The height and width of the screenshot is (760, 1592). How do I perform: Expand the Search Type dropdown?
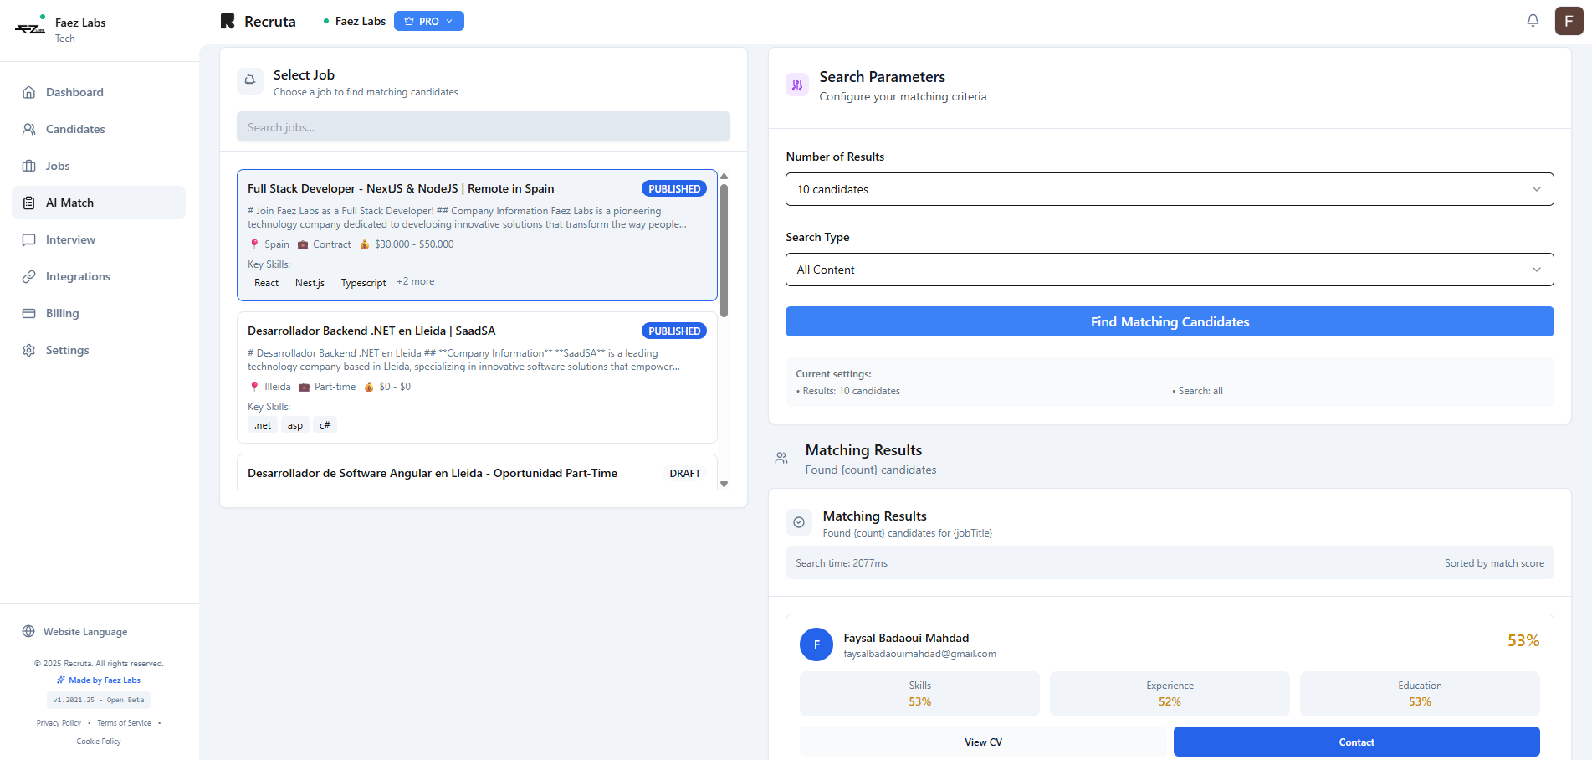1169,270
